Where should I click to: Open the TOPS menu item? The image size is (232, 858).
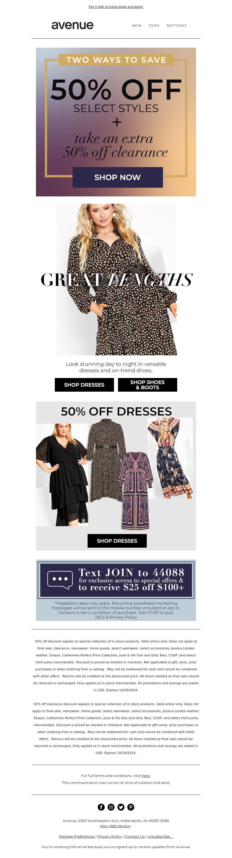pyautogui.click(x=154, y=26)
